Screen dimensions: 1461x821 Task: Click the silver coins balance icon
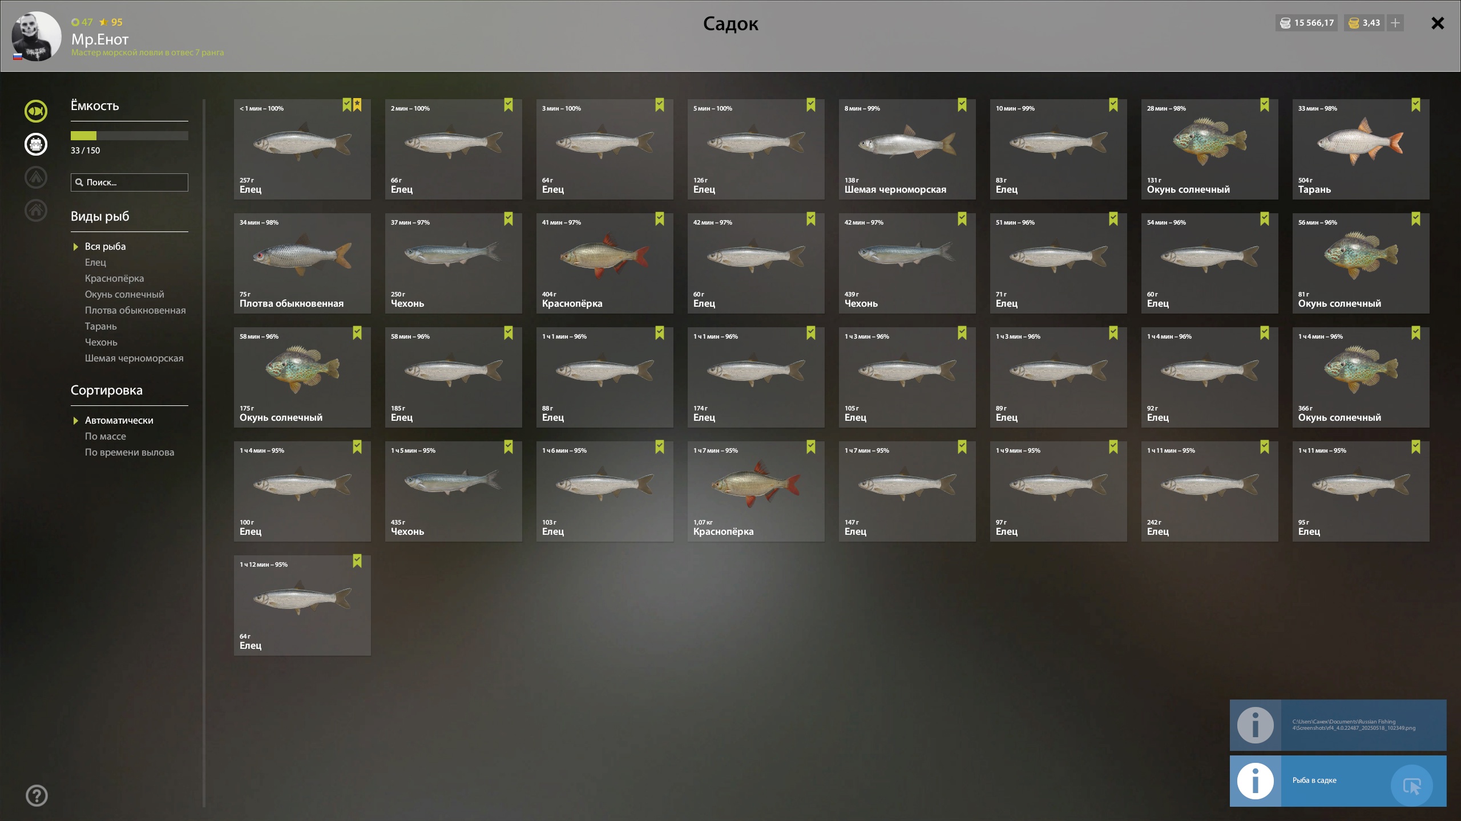click(x=1285, y=23)
